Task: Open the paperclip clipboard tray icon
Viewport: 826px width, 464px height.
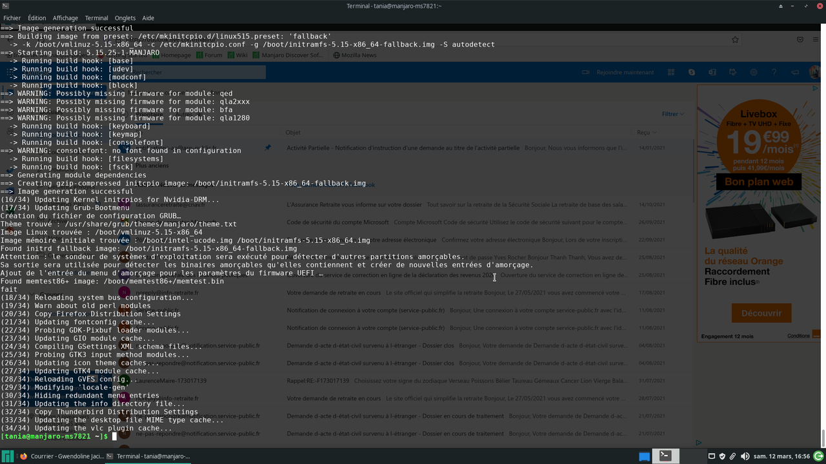Action: pos(733,456)
